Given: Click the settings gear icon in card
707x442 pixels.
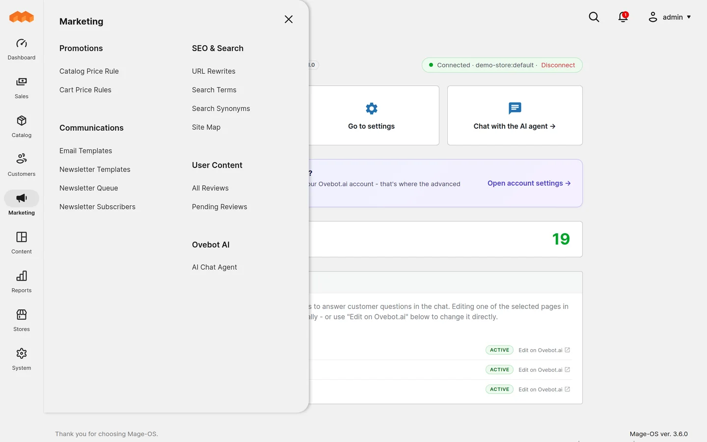Looking at the screenshot, I should (372, 109).
